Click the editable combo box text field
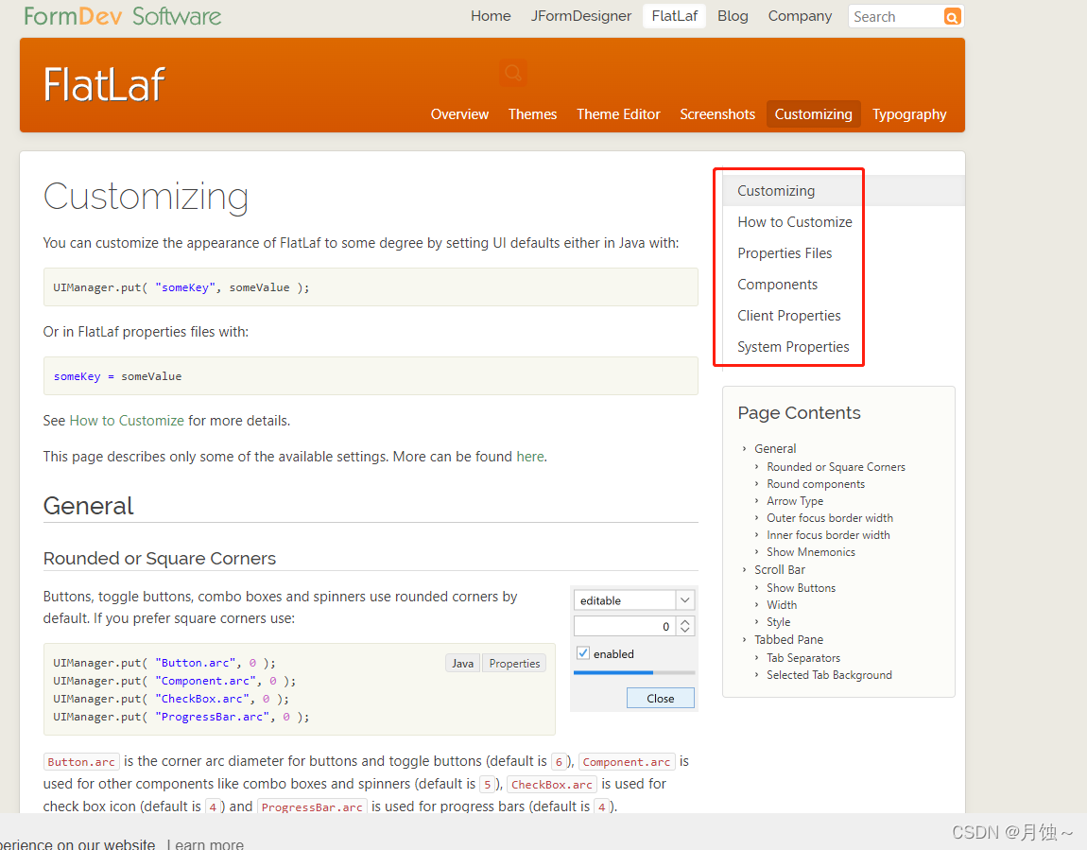This screenshot has height=850, width=1087. [625, 600]
